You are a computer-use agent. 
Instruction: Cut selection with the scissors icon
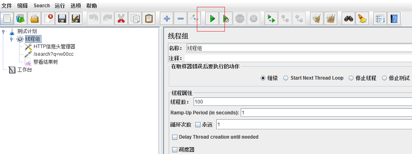click(x=121, y=19)
